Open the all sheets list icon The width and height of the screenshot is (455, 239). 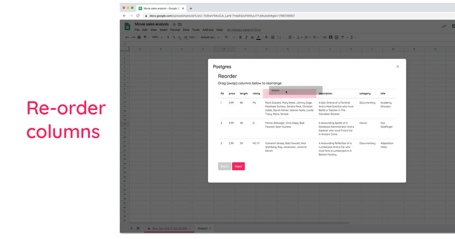138,228
